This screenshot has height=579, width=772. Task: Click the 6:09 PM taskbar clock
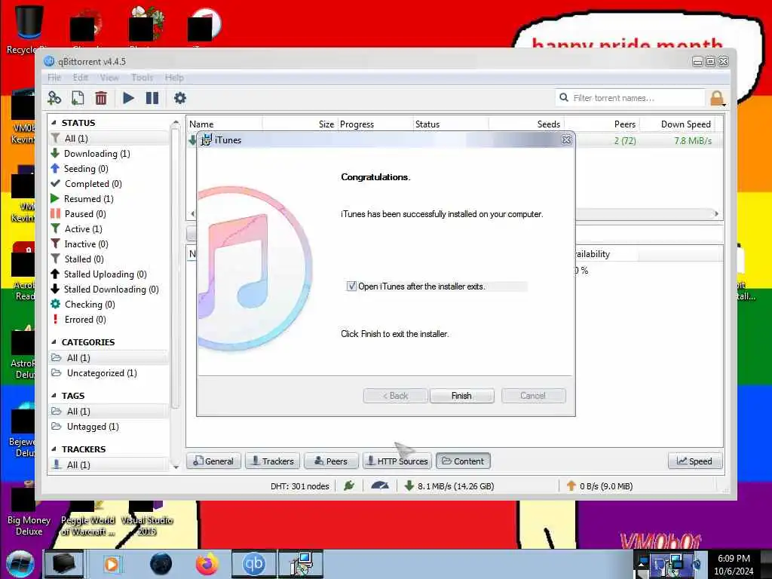pos(734,559)
